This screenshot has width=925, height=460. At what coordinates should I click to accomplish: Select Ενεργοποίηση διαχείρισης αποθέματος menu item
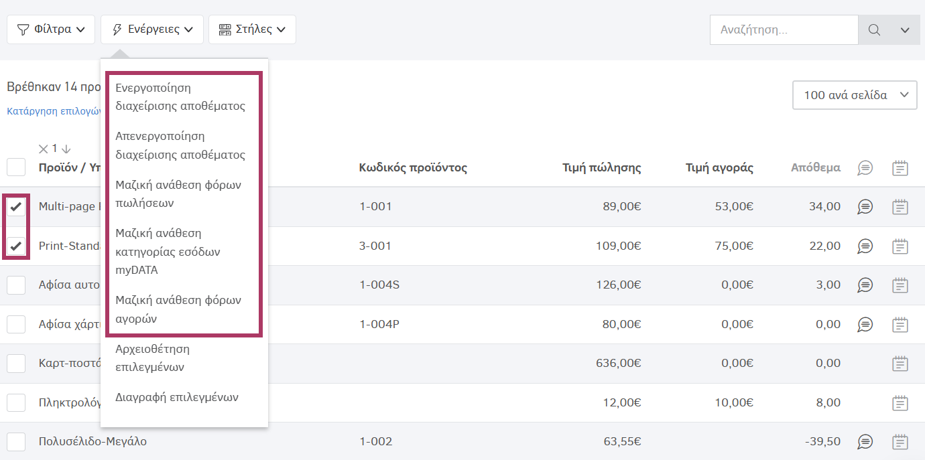(180, 97)
